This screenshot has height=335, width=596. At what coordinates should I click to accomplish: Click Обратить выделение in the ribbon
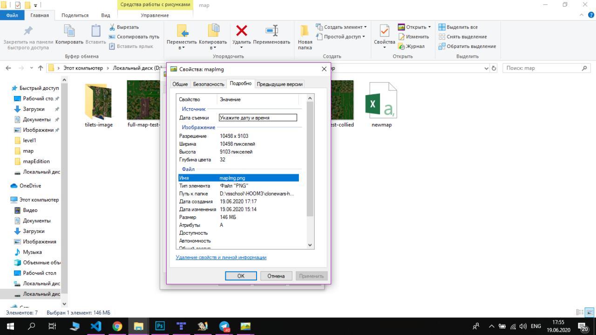click(467, 46)
